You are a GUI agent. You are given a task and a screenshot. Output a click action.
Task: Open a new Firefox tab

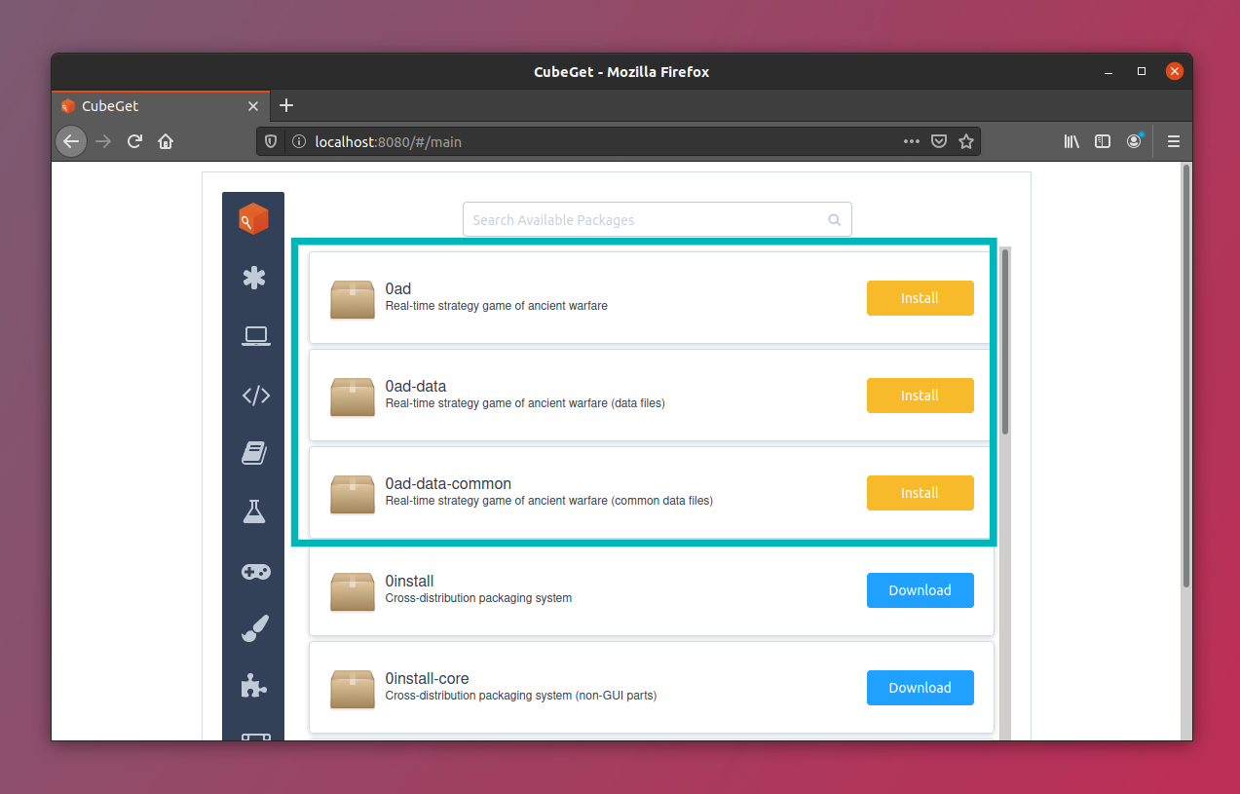click(x=286, y=105)
